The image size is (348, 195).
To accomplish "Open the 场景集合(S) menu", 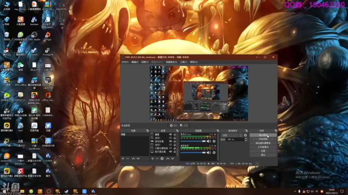I will [x=171, y=62].
